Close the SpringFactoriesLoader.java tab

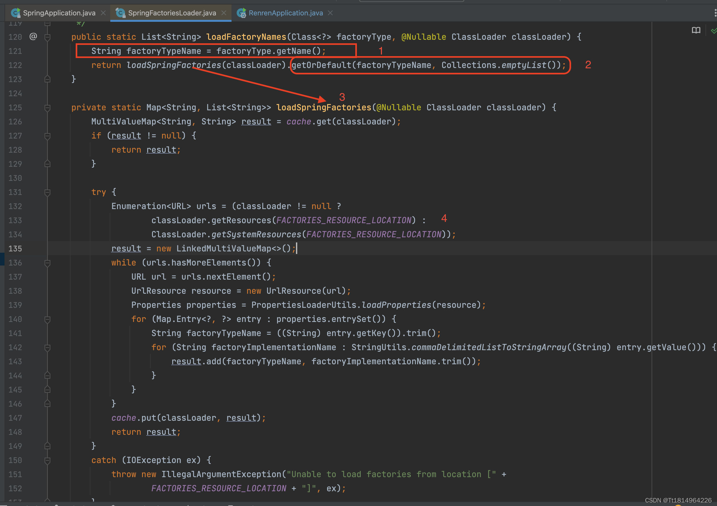pyautogui.click(x=224, y=13)
